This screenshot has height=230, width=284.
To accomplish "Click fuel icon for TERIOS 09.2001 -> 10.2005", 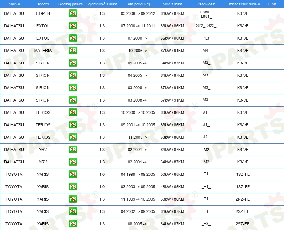I will click(73, 125).
